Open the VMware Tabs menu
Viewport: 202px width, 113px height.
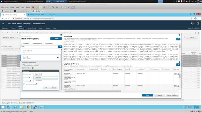22,8
